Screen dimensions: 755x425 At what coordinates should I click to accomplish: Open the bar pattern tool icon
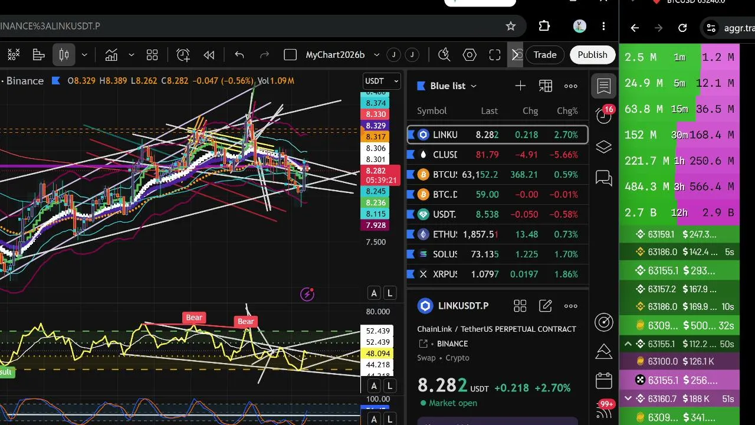tap(39, 55)
